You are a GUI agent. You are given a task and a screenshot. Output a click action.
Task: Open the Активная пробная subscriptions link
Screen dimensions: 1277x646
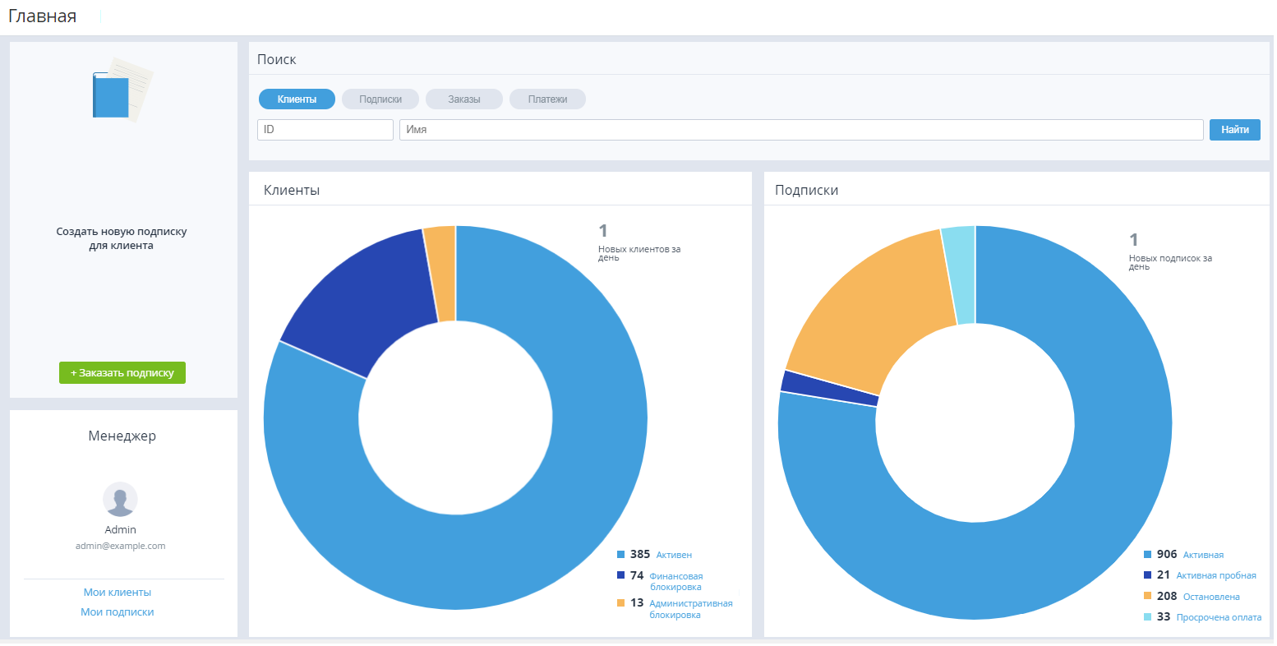[x=1215, y=575]
